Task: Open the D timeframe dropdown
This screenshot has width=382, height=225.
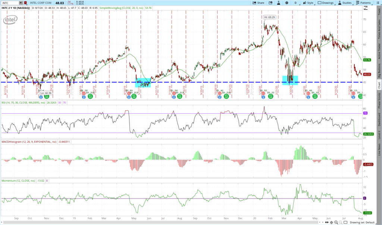Action: 295,3
